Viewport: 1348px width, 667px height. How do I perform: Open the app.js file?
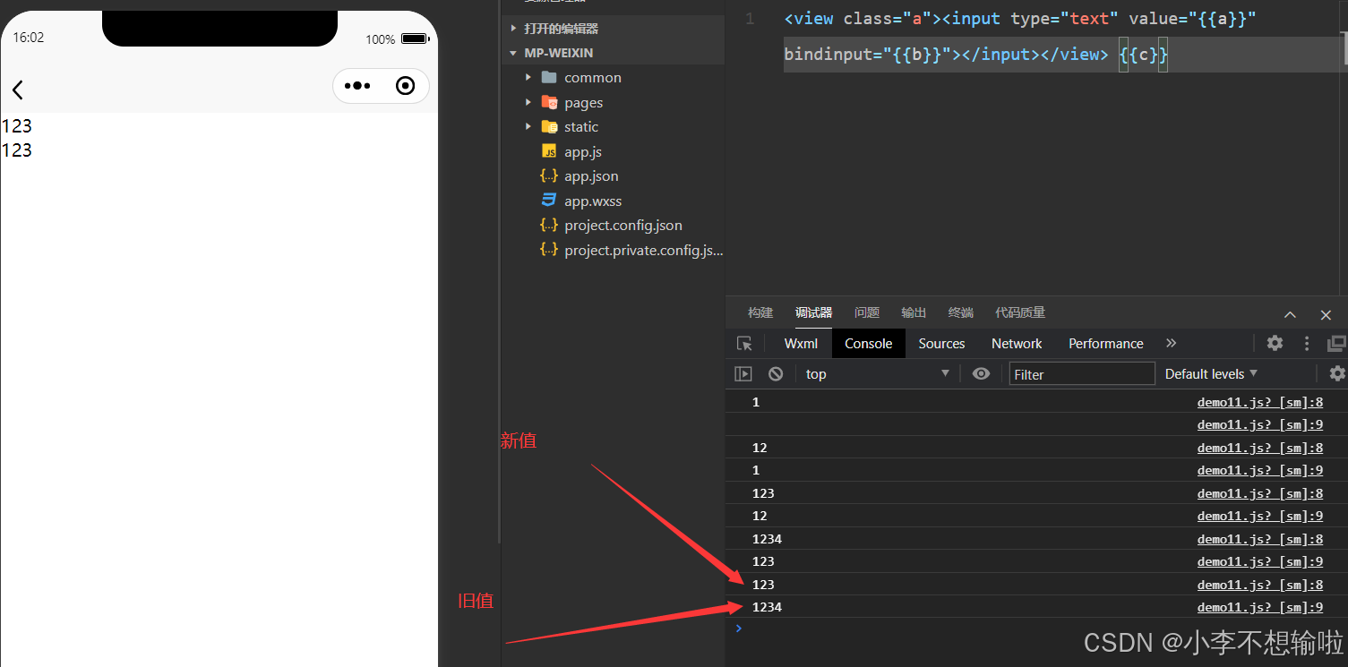pos(583,151)
